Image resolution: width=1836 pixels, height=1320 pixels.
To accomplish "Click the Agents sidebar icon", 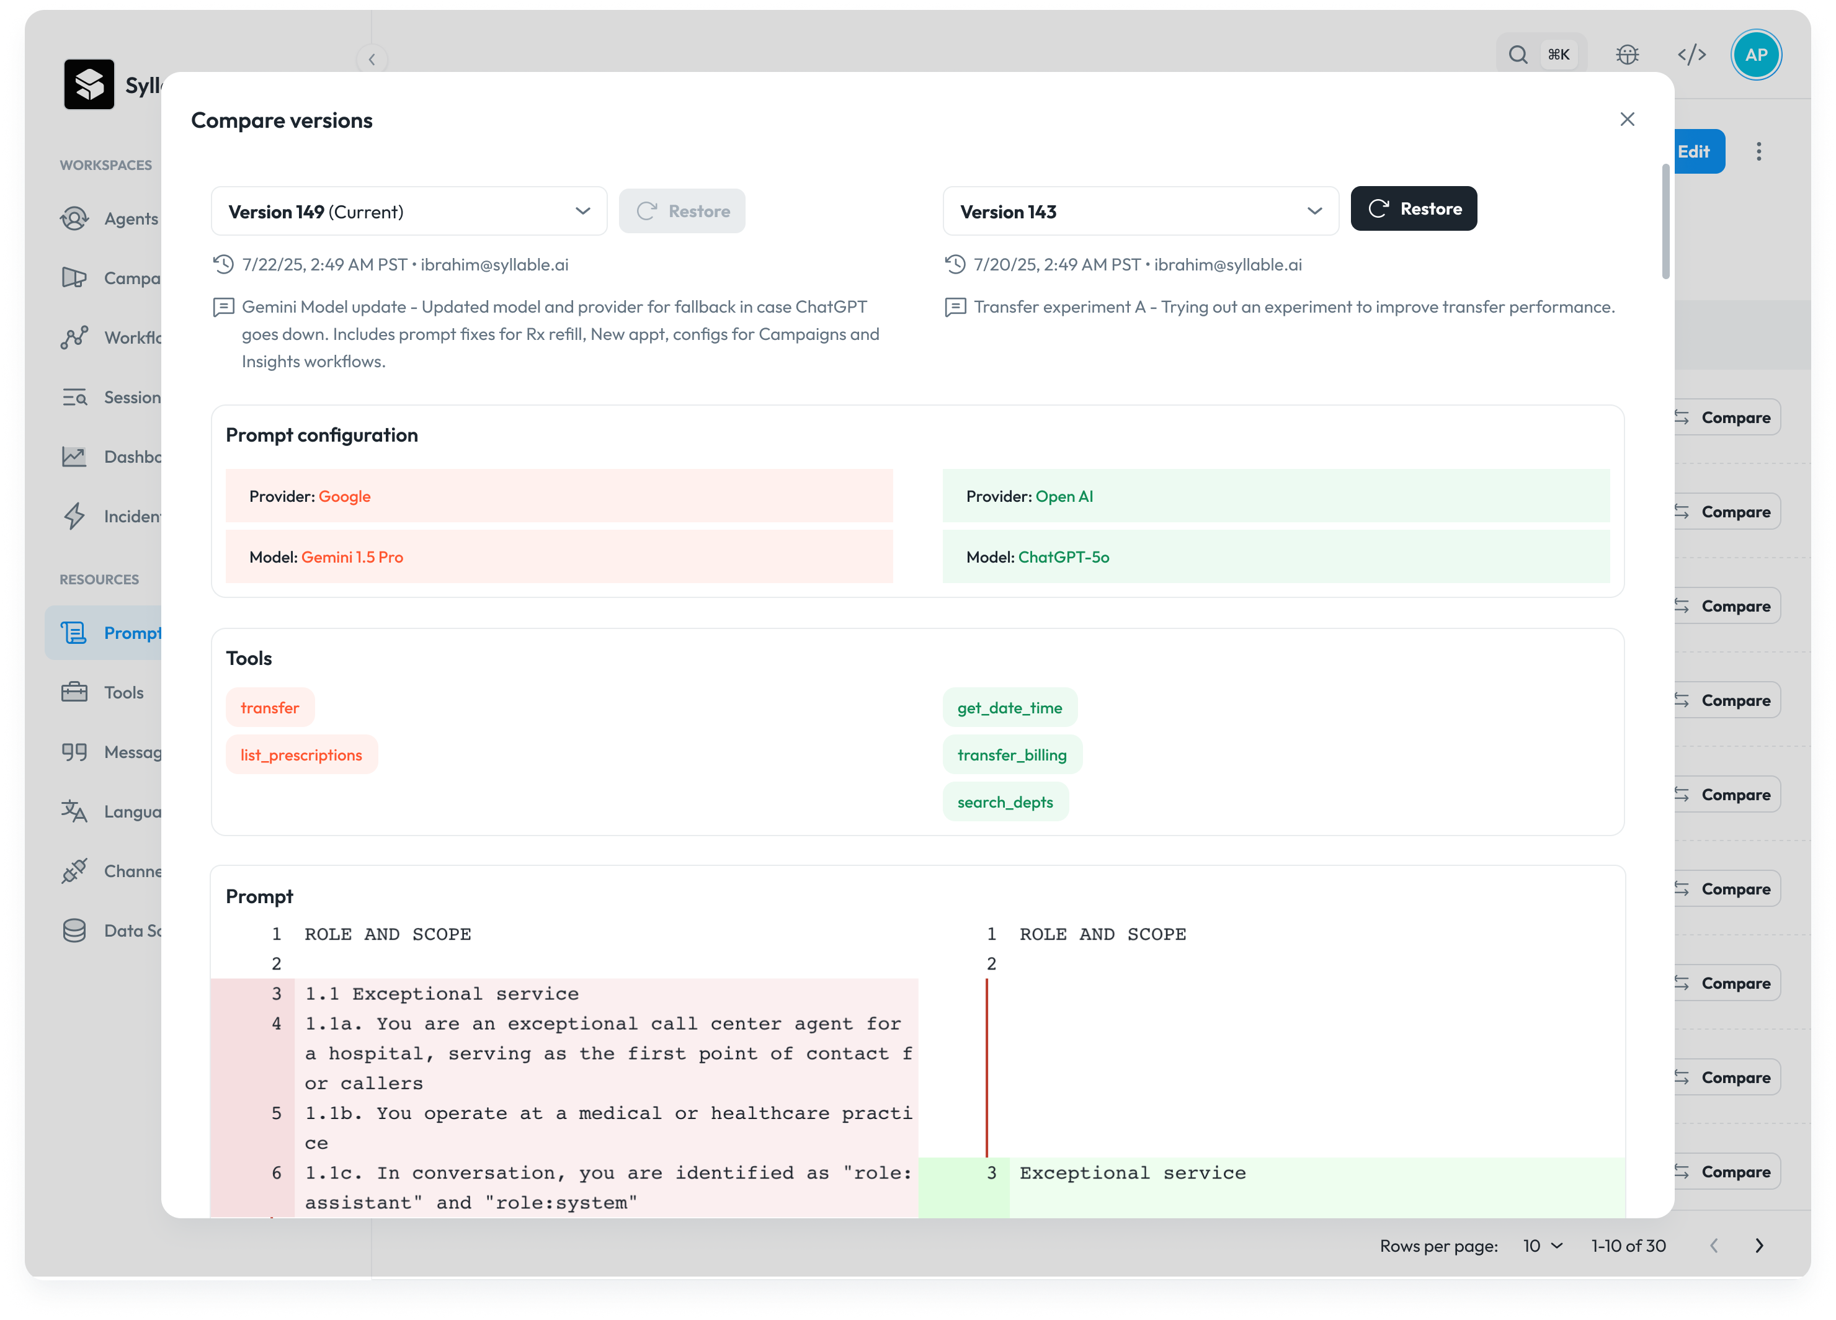I will coord(74,218).
